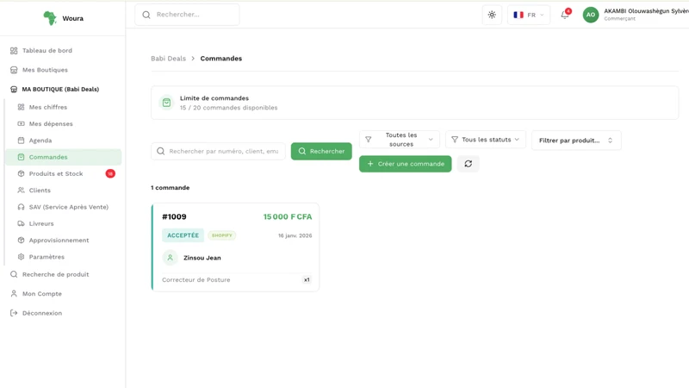The width and height of the screenshot is (689, 388).
Task: Open Recherche de produit
Action: point(55,274)
